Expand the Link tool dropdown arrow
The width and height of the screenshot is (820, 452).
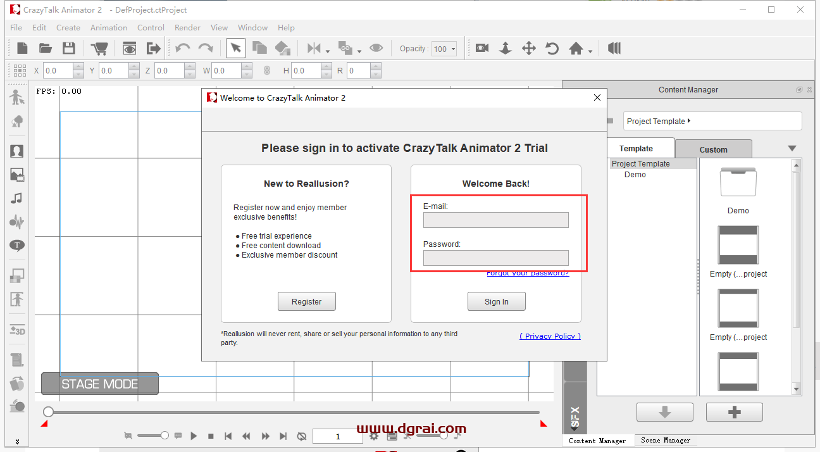pos(359,51)
